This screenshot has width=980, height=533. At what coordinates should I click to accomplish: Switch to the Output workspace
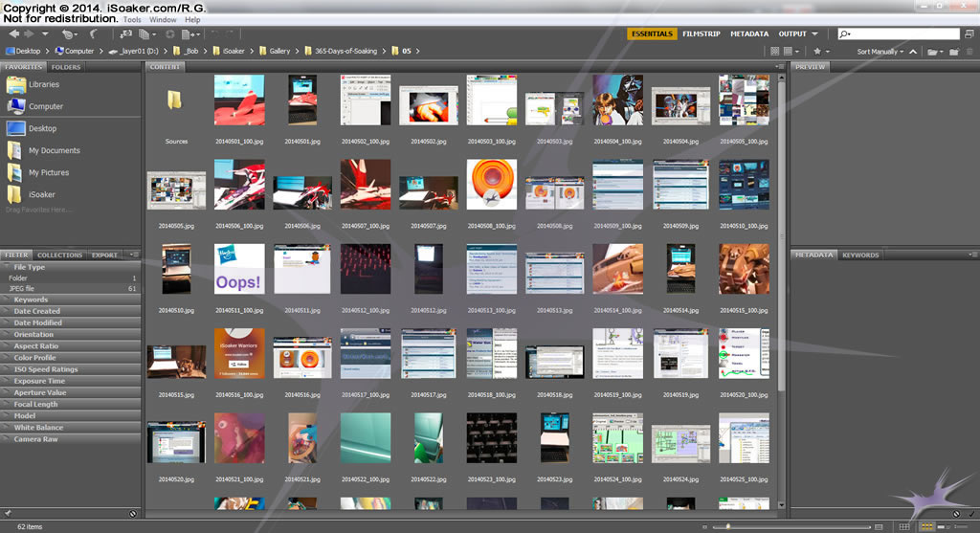click(x=792, y=33)
